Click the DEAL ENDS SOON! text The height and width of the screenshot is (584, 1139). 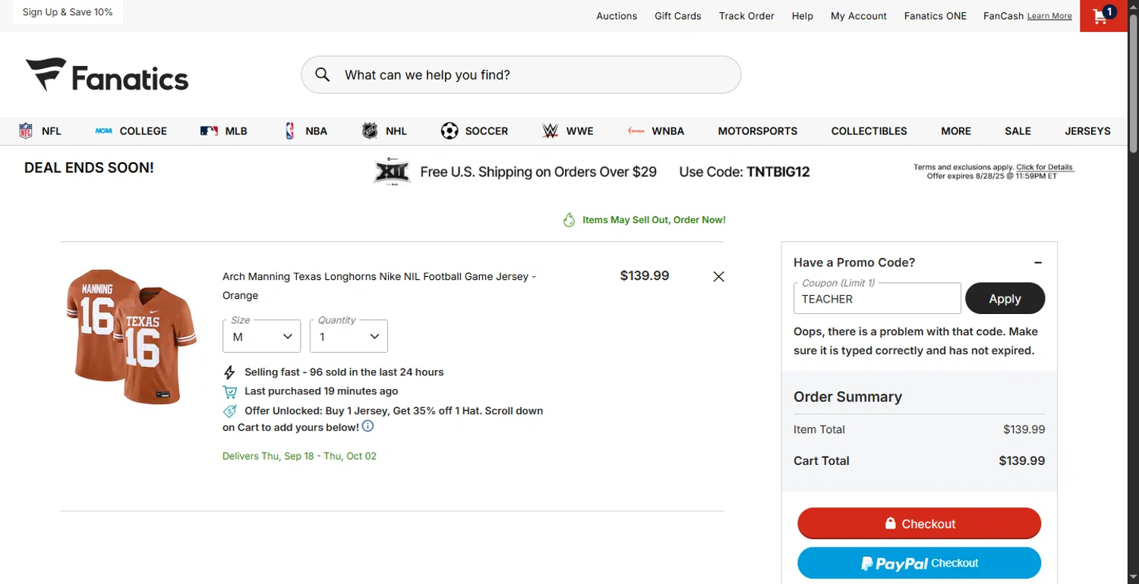(89, 168)
